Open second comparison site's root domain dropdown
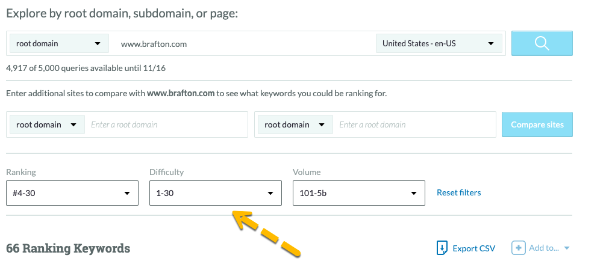Image resolution: width=609 pixels, height=267 pixels. pyautogui.click(x=295, y=124)
